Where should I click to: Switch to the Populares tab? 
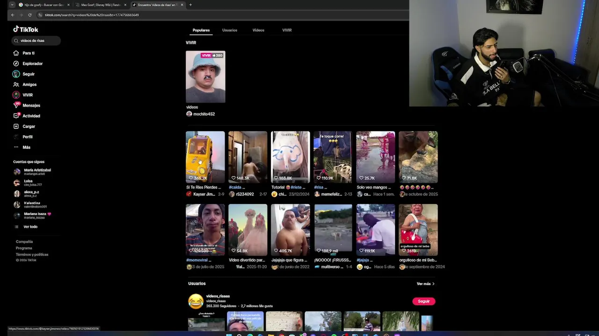[x=201, y=30]
